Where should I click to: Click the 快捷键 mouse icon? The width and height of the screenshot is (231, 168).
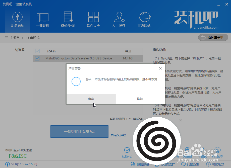187,150
